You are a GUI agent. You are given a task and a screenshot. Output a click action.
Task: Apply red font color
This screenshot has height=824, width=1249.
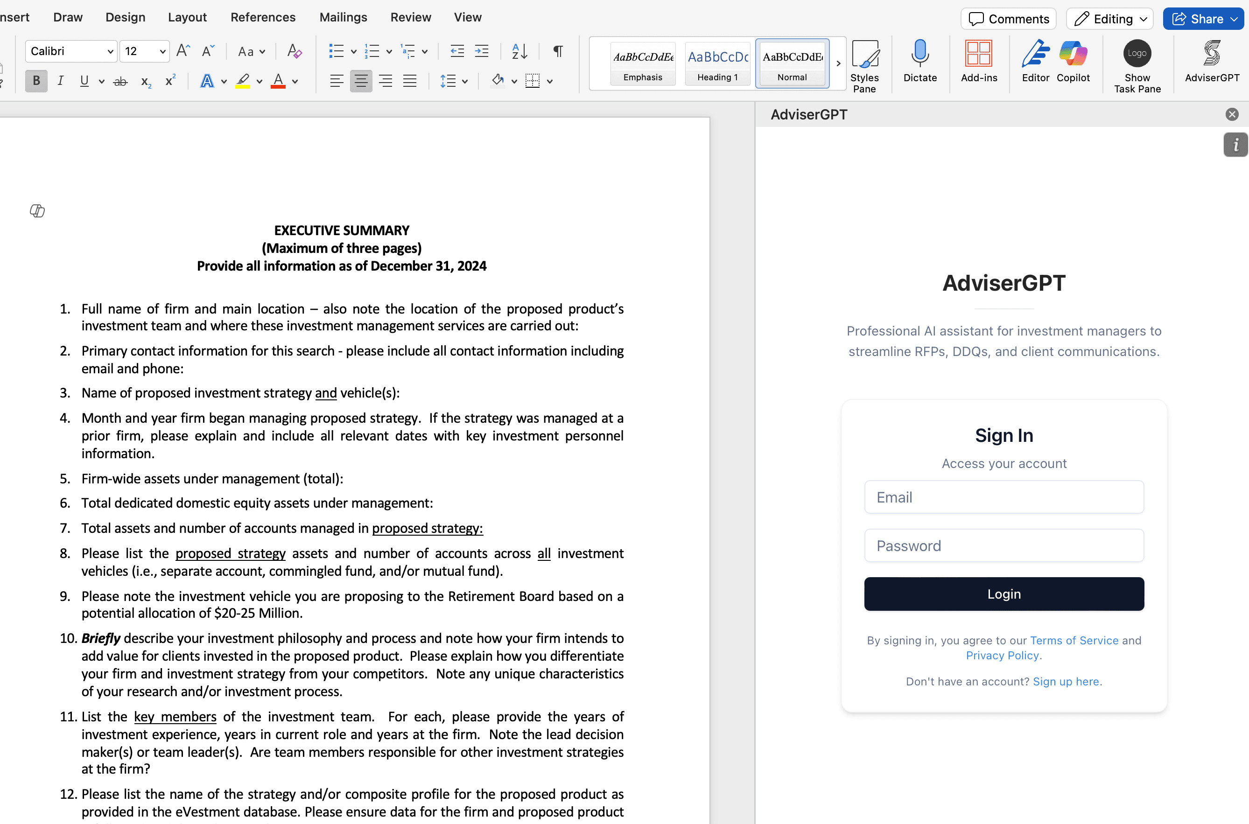coord(278,82)
